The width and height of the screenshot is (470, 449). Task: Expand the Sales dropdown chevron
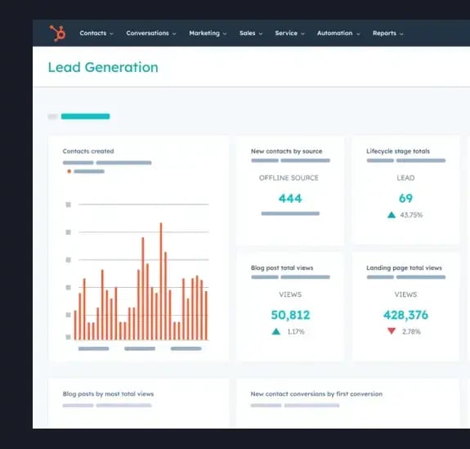pos(261,34)
